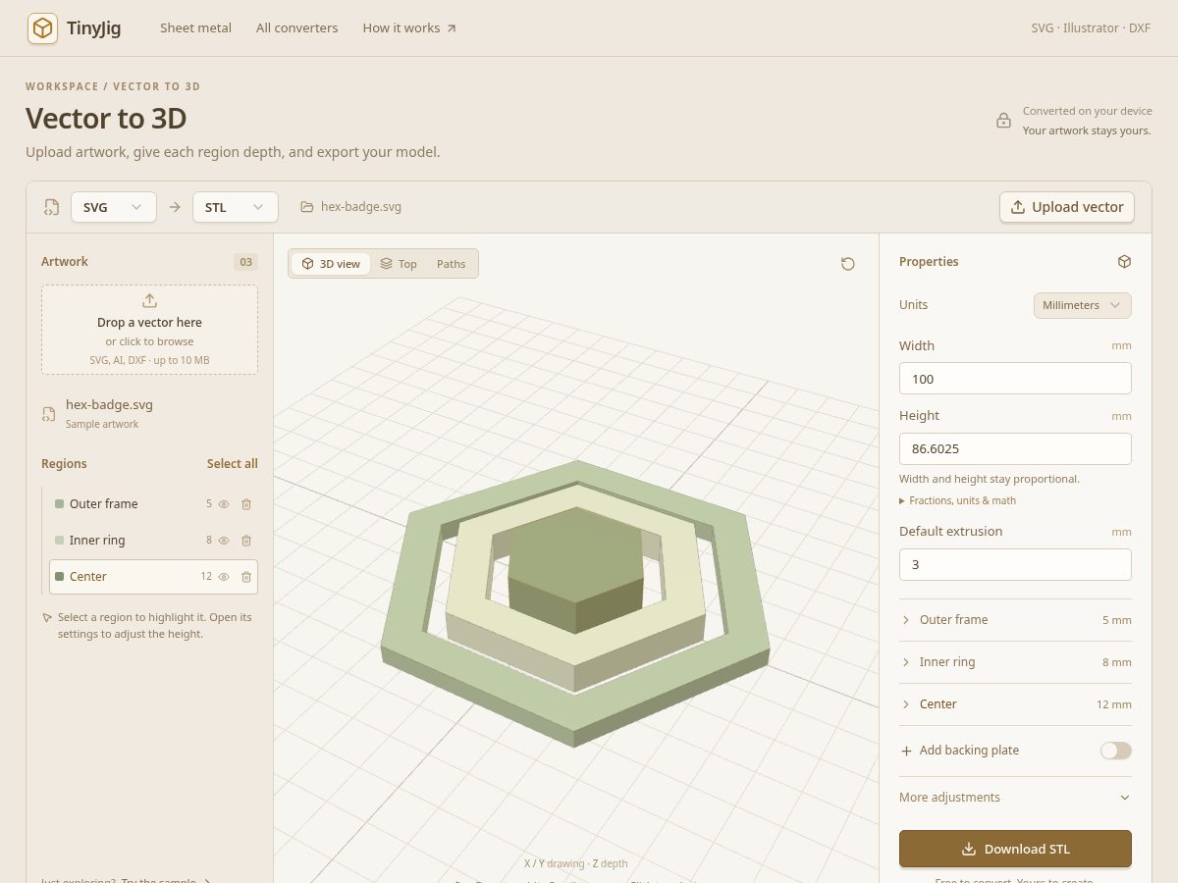Open the Millimeters units dropdown
This screenshot has height=883, width=1178.
[x=1083, y=305]
